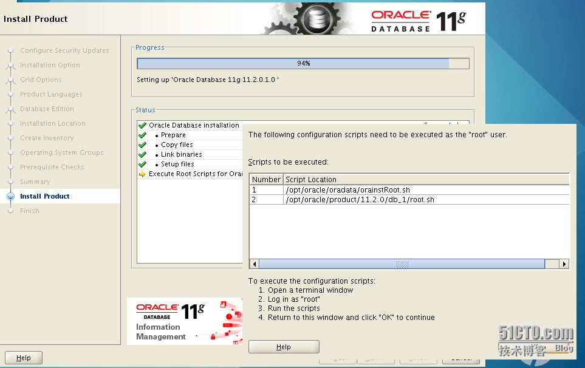Click the blue step marker beside Install Product
The width and height of the screenshot is (585, 368).
click(x=11, y=196)
